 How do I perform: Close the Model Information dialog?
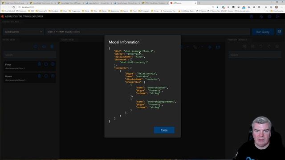point(164,130)
